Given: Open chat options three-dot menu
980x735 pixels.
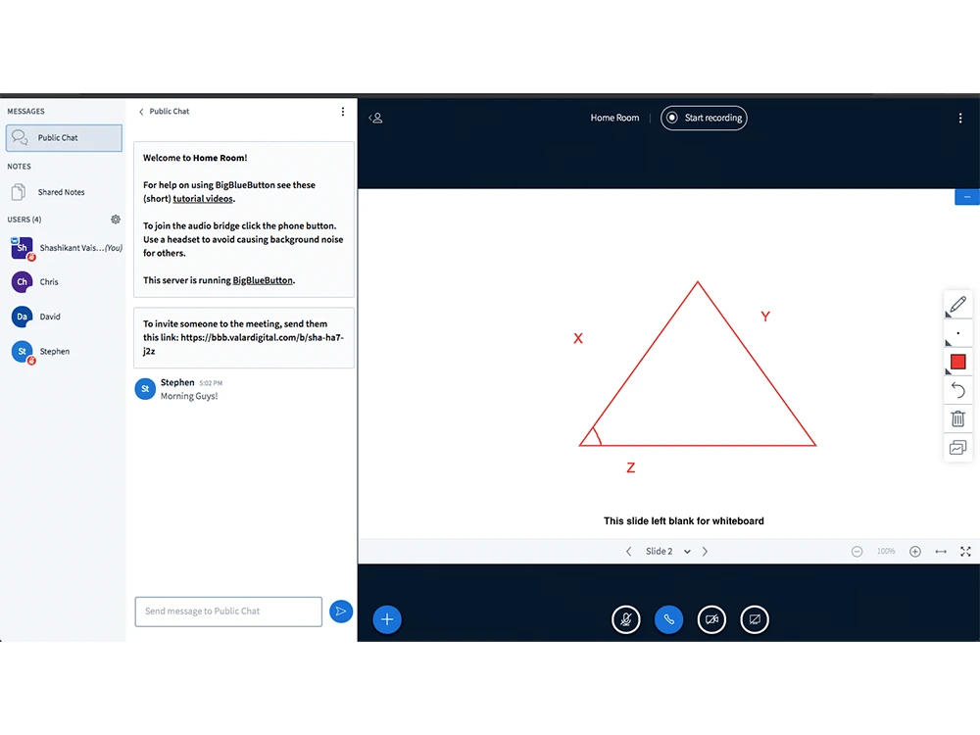Looking at the screenshot, I should (342, 112).
